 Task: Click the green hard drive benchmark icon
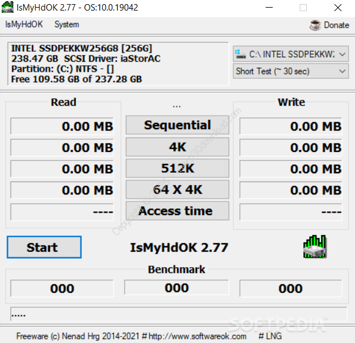(x=314, y=247)
